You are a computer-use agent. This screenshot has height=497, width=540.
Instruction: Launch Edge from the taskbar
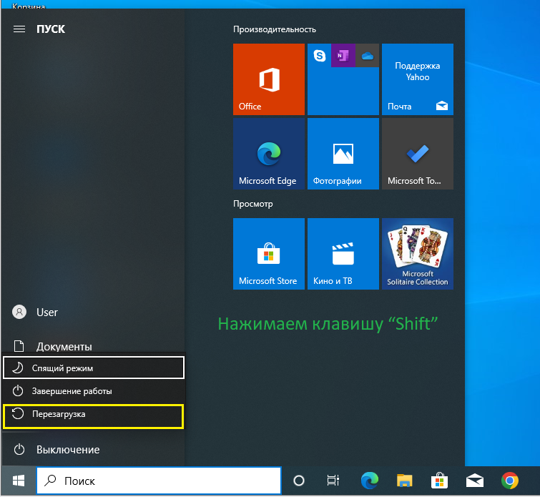tap(370, 481)
